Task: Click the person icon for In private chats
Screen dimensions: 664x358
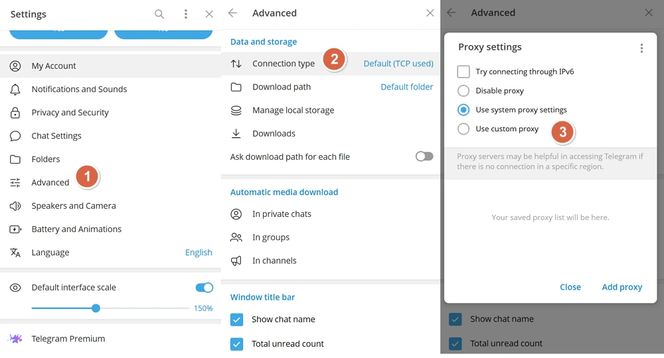Action: 236,214
